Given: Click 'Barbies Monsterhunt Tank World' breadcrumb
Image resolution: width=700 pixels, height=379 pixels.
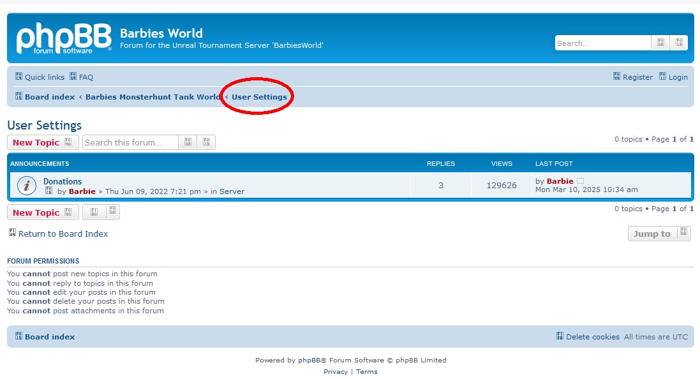Looking at the screenshot, I should tap(153, 97).
